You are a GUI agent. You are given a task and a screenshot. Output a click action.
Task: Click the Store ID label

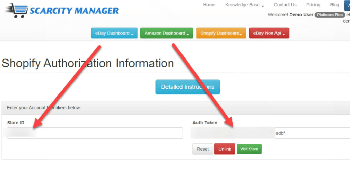(x=16, y=123)
